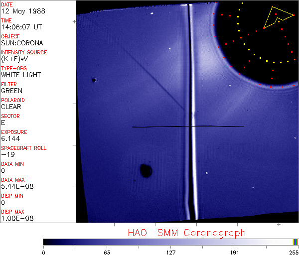Click the color bar tick label "255"
This screenshot has width=299, height=255.
[294, 253]
